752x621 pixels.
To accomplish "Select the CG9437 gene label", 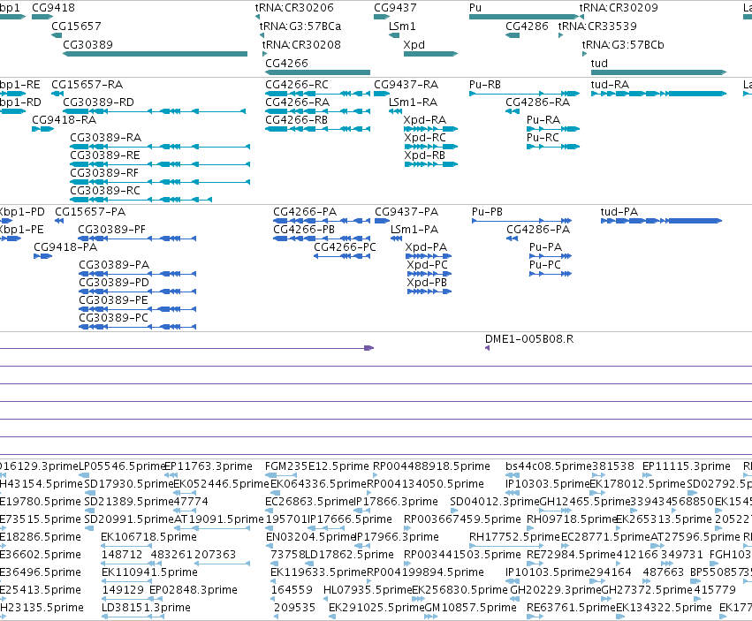I will (395, 8).
